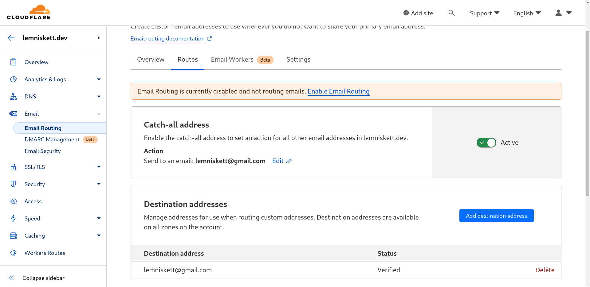This screenshot has width=590, height=287.
Task: Open DMARC Management in sidebar
Action: (52, 140)
